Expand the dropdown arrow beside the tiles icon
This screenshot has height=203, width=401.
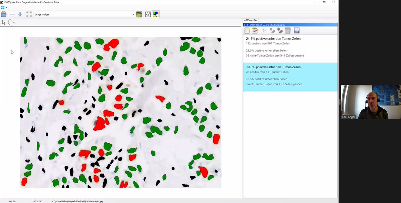tap(7, 7)
